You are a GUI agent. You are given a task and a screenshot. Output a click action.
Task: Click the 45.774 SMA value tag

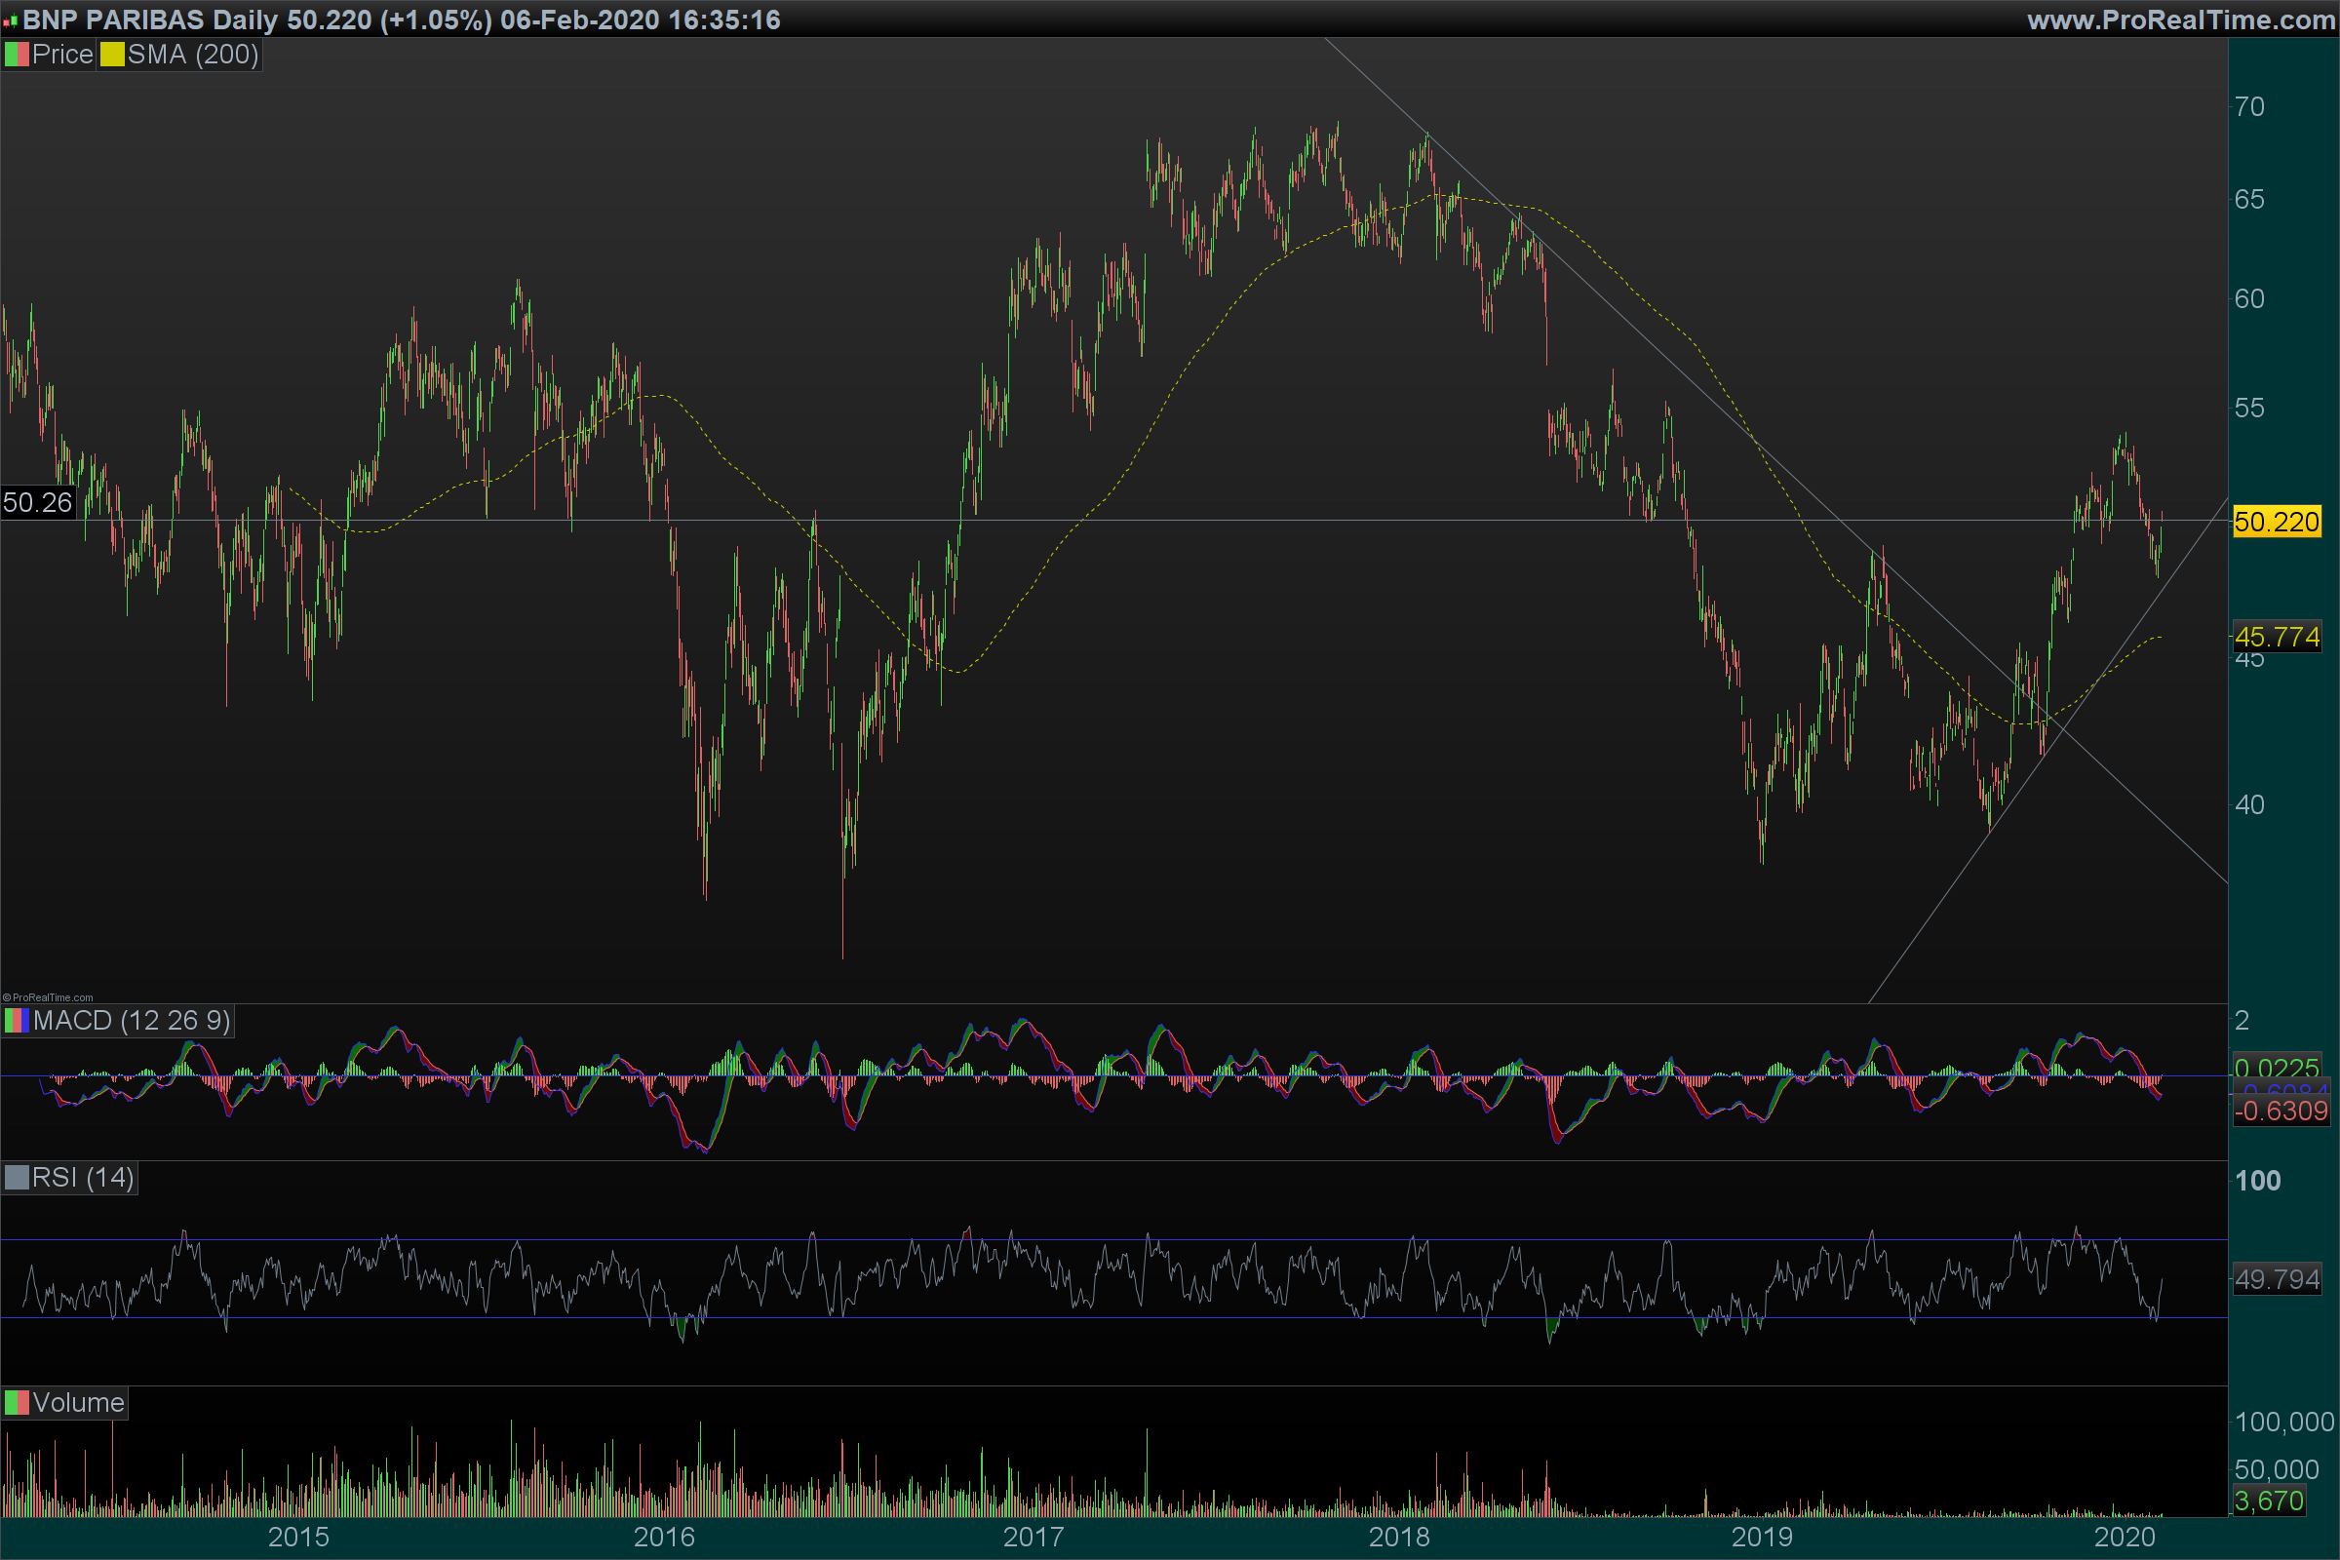[2277, 637]
